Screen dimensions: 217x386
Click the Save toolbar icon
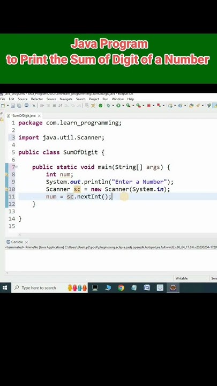click(13, 106)
